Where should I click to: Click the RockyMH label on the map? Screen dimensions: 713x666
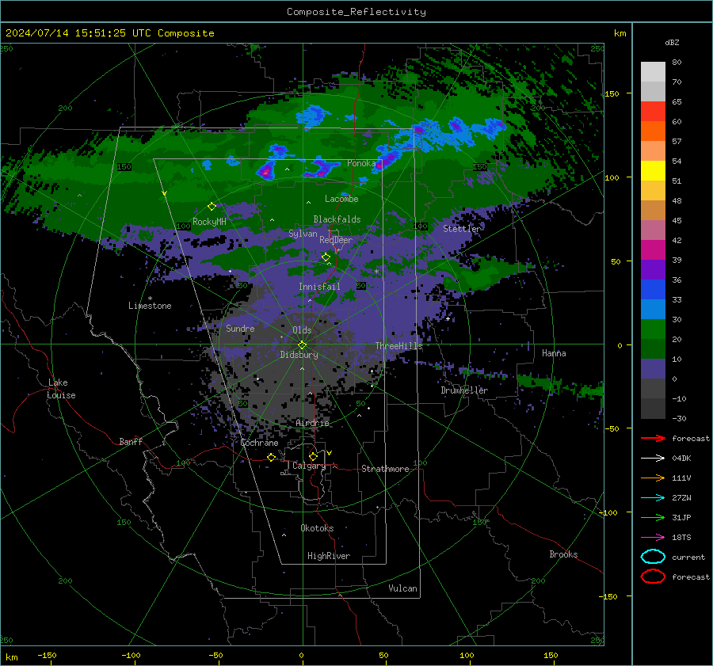point(209,222)
